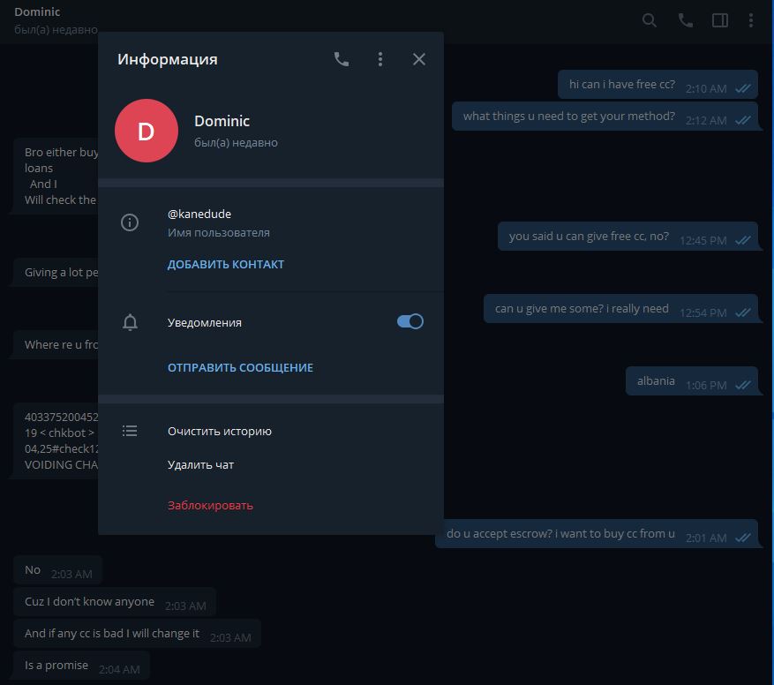
Task: Click the bell notifications icon
Action: coord(130,322)
